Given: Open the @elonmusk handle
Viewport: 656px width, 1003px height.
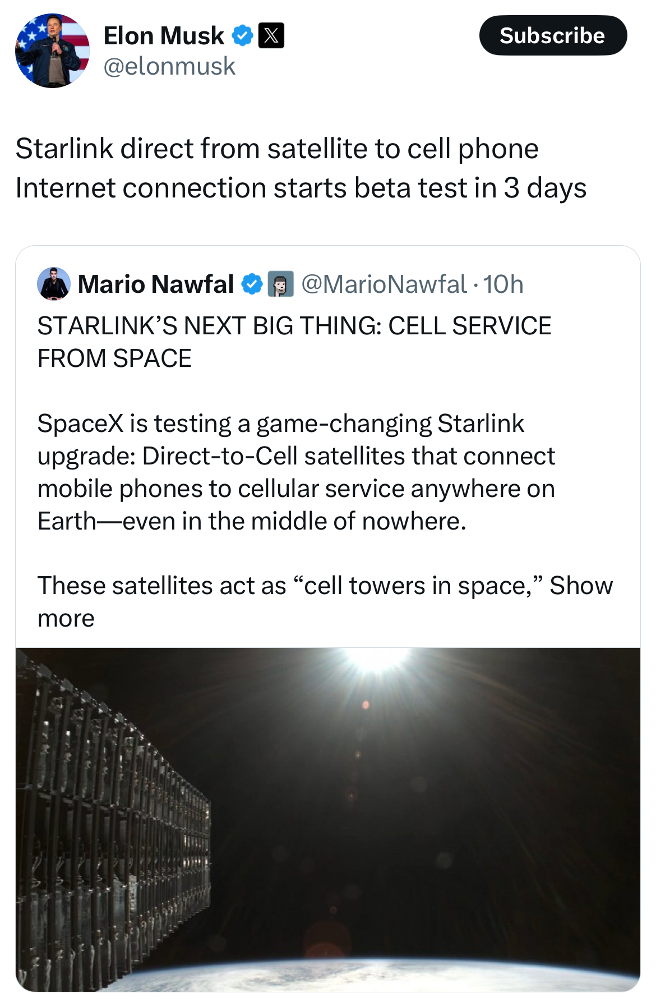Looking at the screenshot, I should tap(169, 66).
